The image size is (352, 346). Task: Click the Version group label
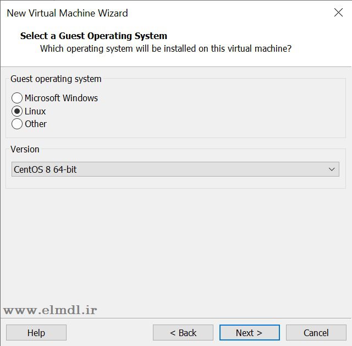coord(25,149)
